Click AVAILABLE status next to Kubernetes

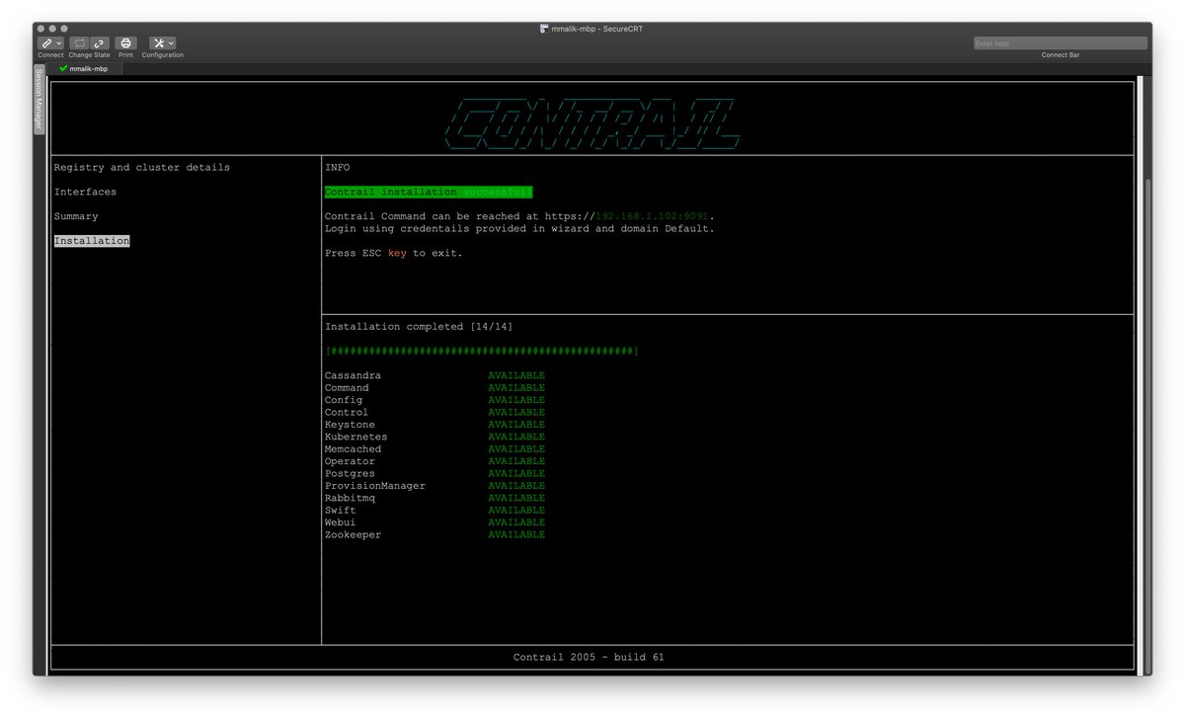point(516,437)
